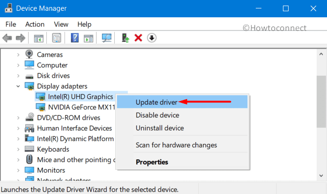Select Intel(R) UHD Graphics device text
Viewport: 327px width, 194px height.
tap(81, 97)
